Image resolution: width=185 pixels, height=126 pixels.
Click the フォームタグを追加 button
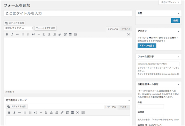tap(45, 28)
